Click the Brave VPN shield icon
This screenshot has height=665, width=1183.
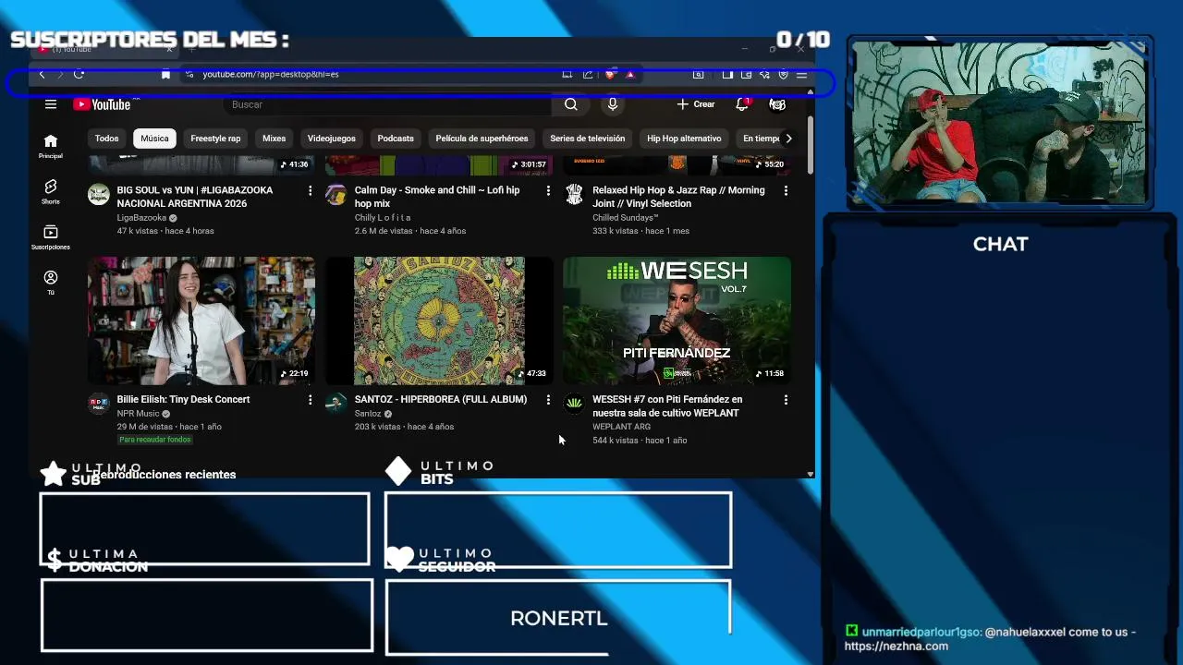(x=783, y=74)
